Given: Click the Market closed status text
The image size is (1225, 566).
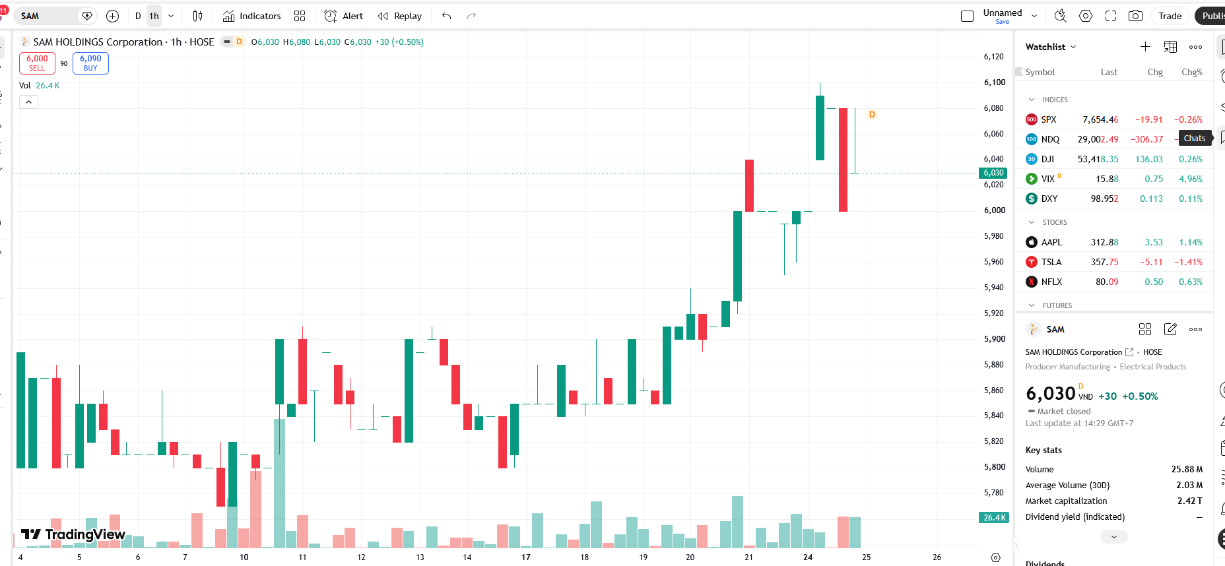Looking at the screenshot, I should 1064,411.
